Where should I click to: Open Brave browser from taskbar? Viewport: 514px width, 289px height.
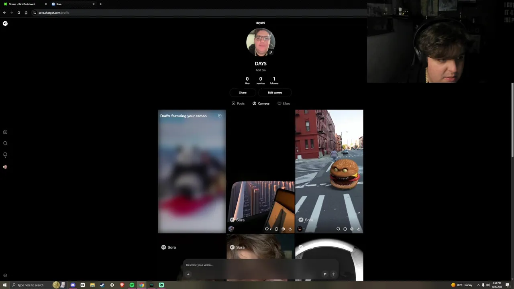122,285
